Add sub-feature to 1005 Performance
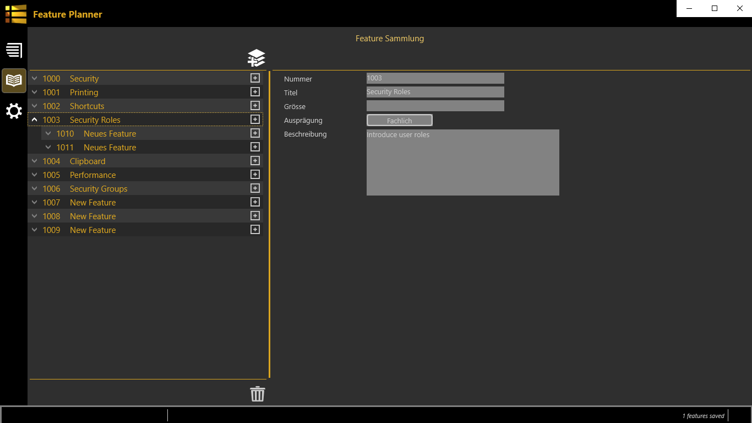The width and height of the screenshot is (752, 423). tap(255, 175)
